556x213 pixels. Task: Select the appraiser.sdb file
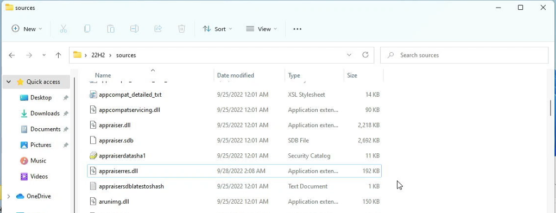(x=235, y=141)
